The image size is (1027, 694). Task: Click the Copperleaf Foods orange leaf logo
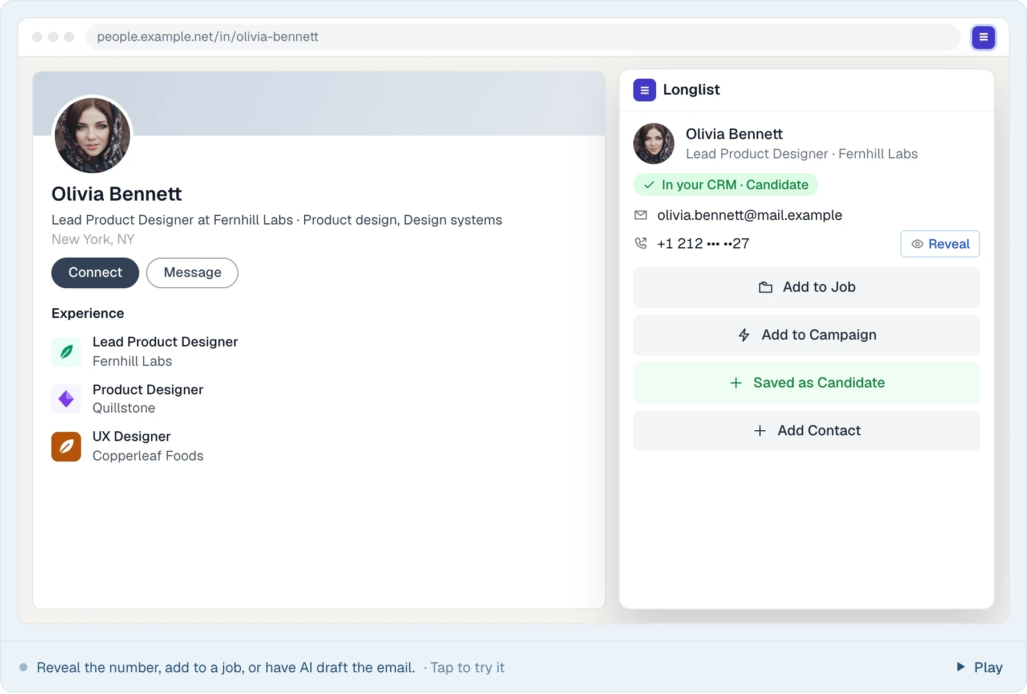click(66, 446)
